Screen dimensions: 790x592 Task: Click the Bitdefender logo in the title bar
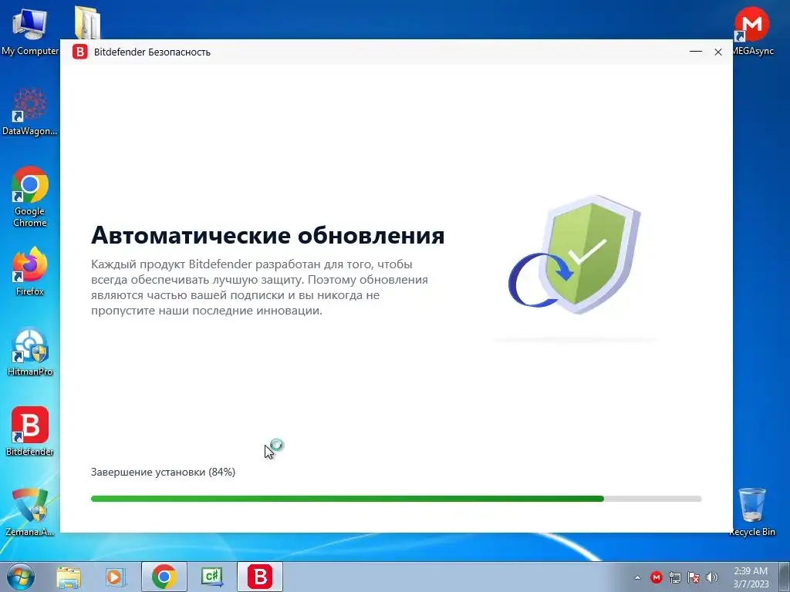(79, 52)
